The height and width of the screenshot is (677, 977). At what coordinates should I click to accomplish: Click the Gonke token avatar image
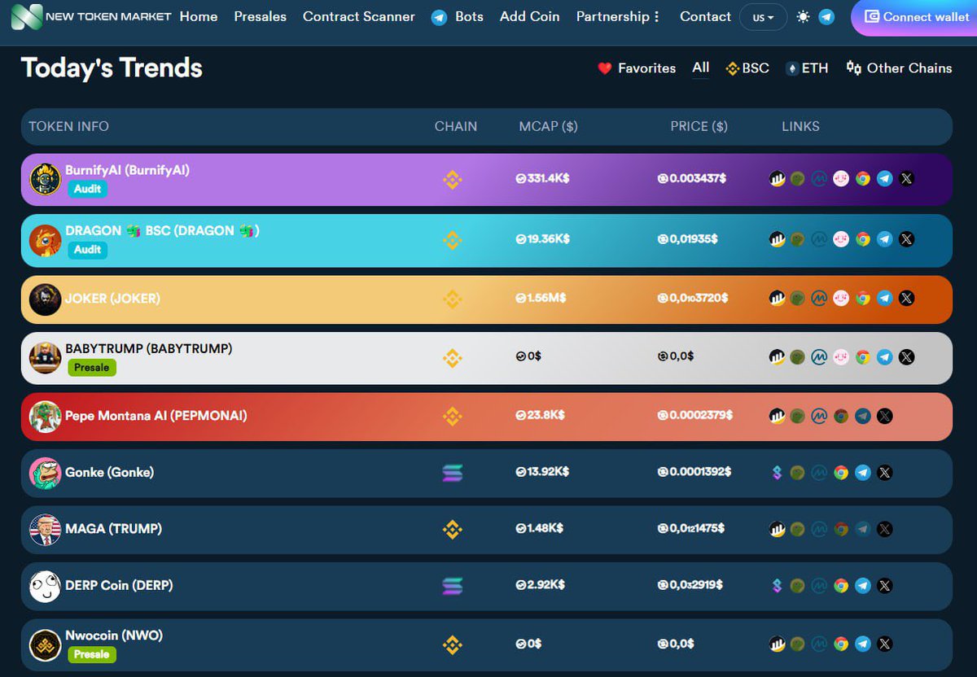pyautogui.click(x=46, y=474)
